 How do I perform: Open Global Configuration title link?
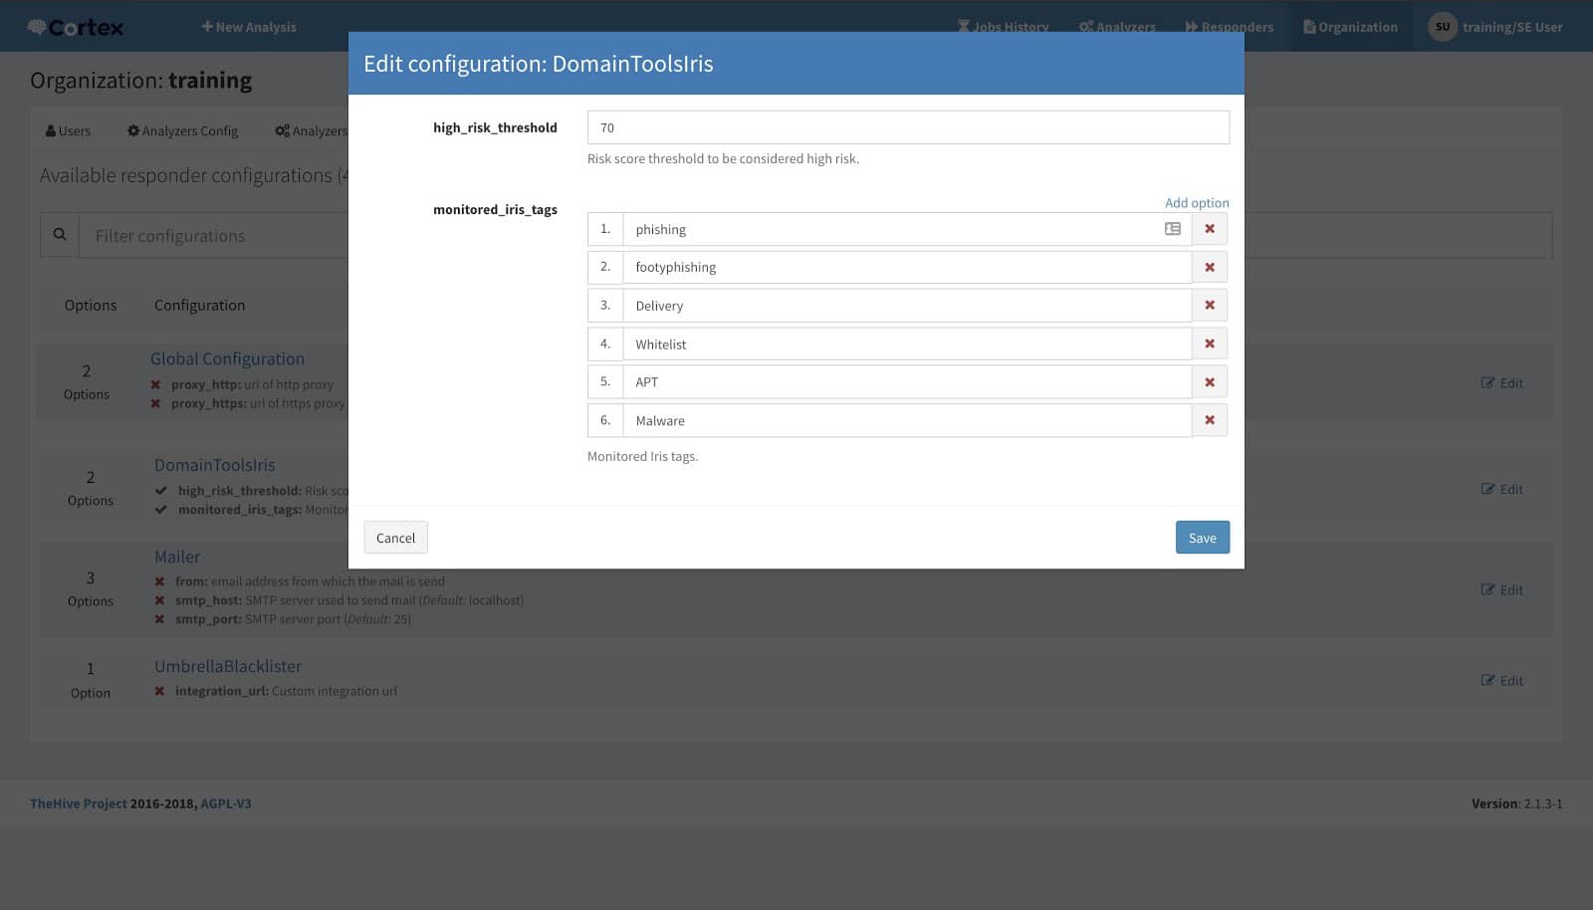click(x=227, y=358)
